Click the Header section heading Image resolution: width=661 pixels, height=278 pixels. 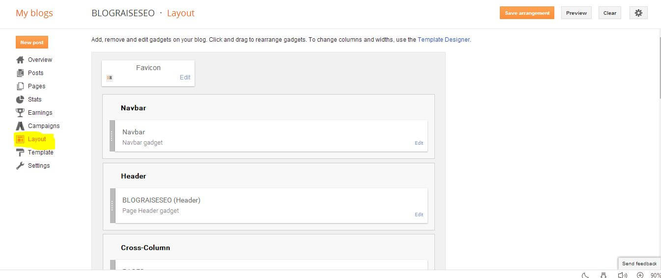134,176
